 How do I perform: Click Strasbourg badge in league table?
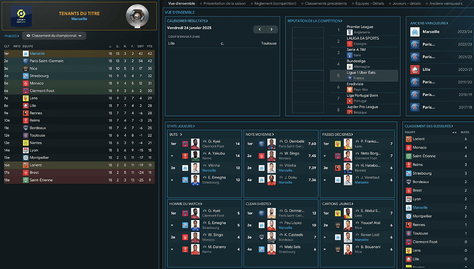(x=26, y=76)
